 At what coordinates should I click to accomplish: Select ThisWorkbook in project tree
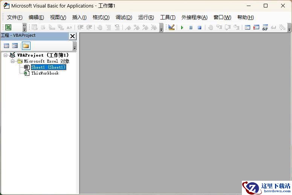(45, 73)
